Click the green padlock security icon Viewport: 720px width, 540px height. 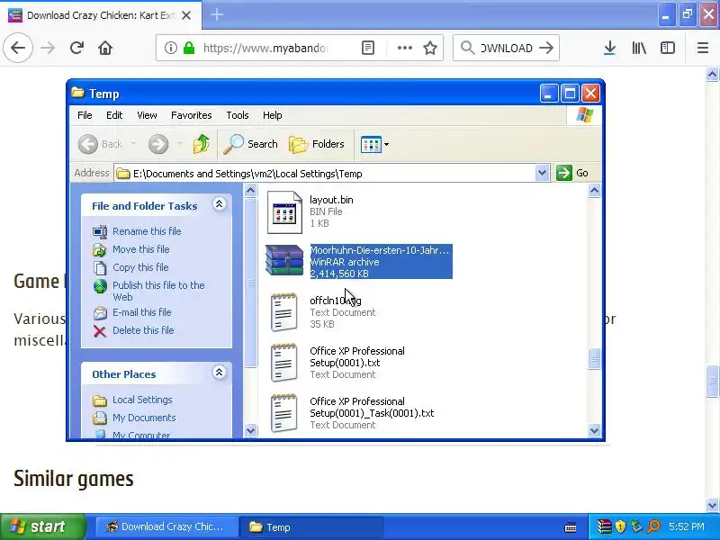coord(189,48)
